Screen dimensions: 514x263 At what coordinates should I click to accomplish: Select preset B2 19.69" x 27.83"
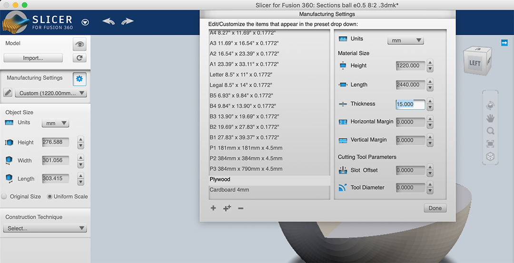pos(269,127)
